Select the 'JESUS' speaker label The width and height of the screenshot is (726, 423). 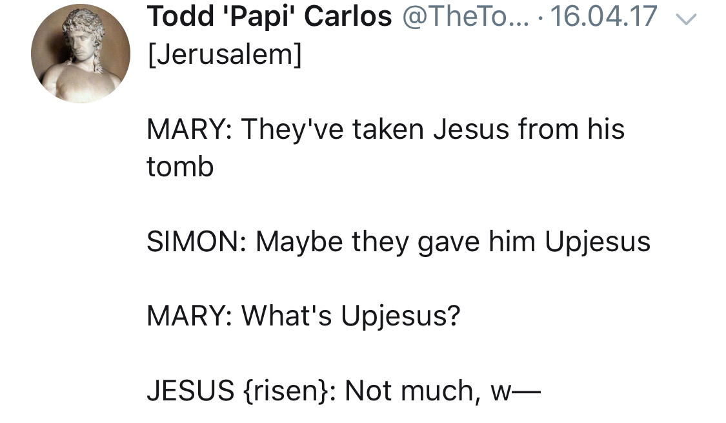[190, 391]
